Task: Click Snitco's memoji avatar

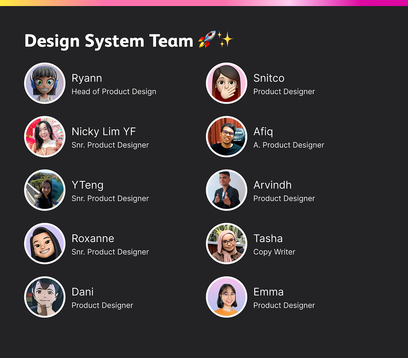Action: 226,83
